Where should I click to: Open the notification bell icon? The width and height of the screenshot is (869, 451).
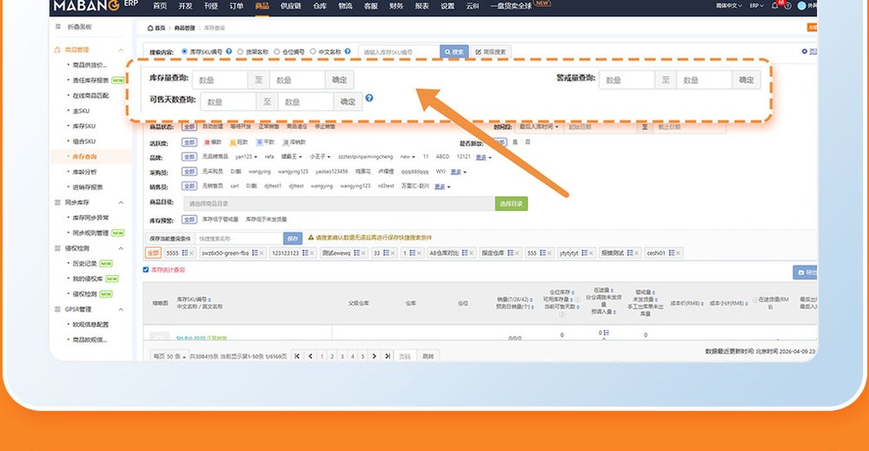click(775, 5)
